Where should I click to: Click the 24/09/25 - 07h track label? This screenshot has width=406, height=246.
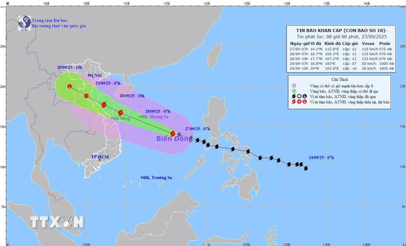(321, 157)
